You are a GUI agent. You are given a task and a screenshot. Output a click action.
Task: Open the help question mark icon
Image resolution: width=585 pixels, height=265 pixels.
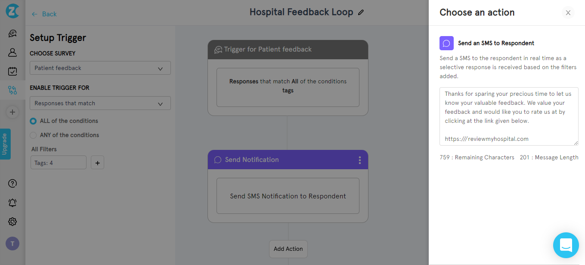12,183
